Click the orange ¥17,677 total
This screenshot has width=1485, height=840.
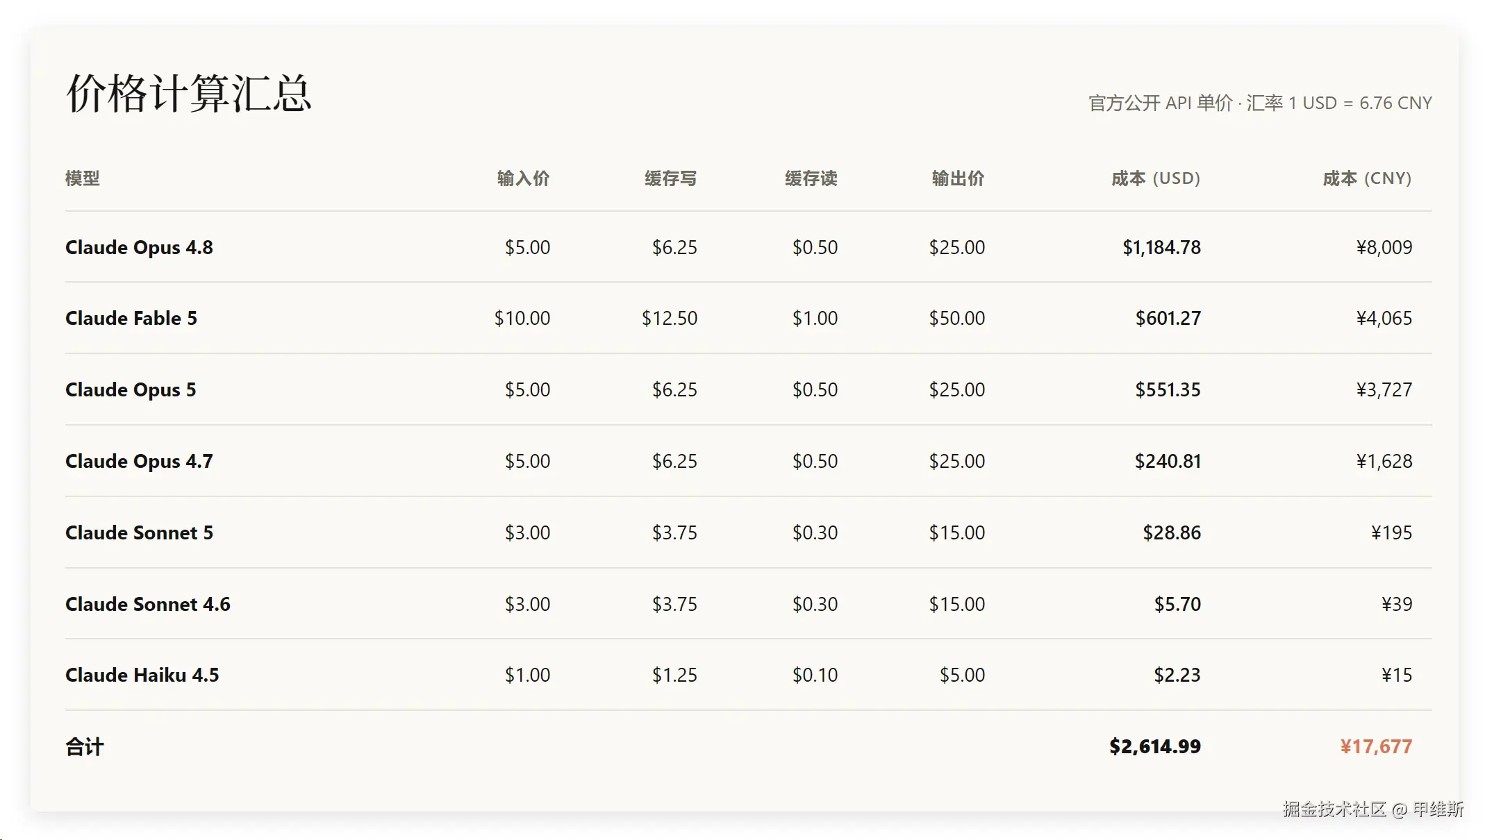point(1376,746)
